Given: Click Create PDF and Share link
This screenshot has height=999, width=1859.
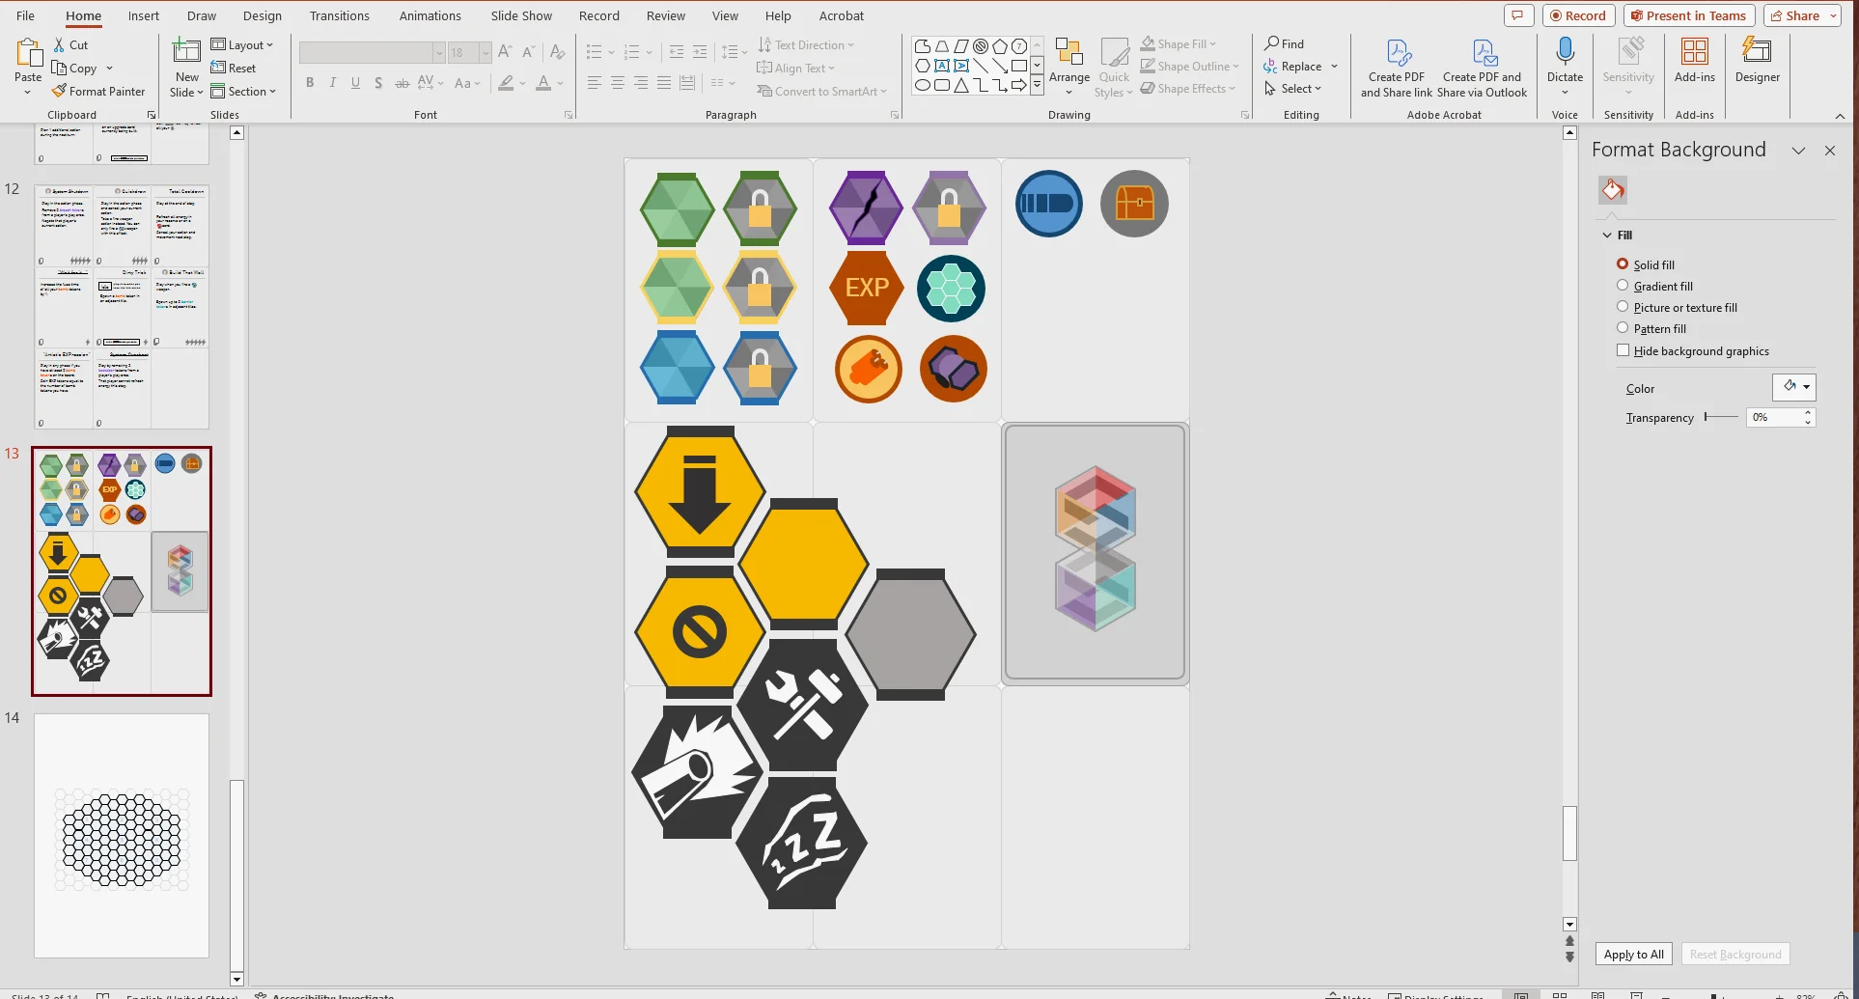Looking at the screenshot, I should coord(1396,68).
